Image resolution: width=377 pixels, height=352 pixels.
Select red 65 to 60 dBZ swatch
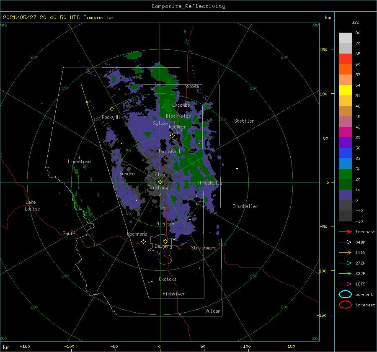click(x=345, y=59)
